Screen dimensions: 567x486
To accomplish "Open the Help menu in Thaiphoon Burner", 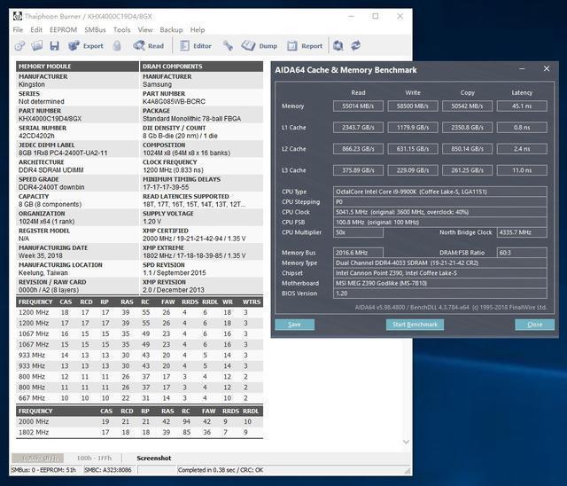I will [198, 29].
